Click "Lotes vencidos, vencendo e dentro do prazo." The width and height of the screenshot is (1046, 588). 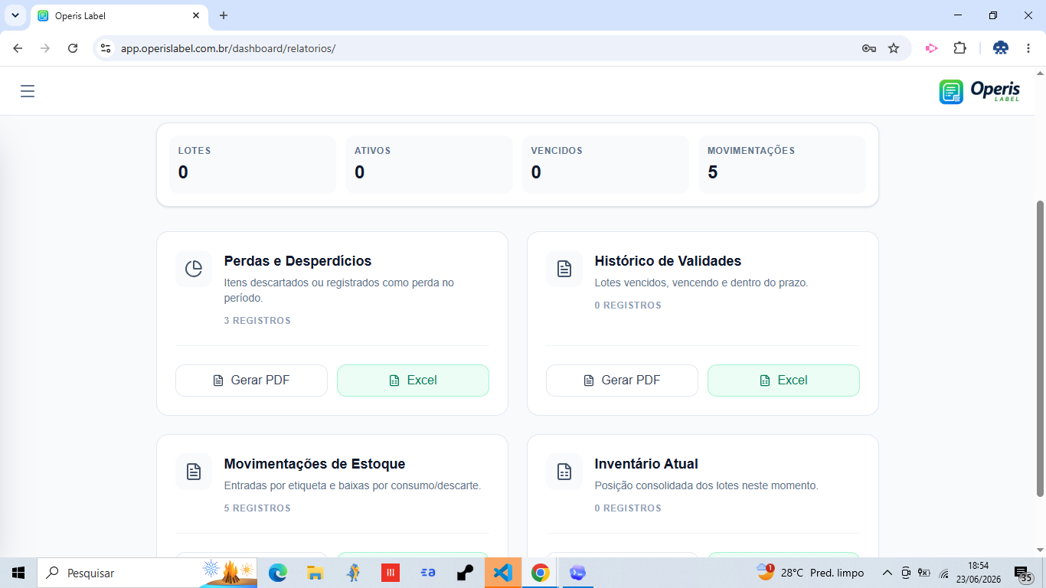pos(701,283)
